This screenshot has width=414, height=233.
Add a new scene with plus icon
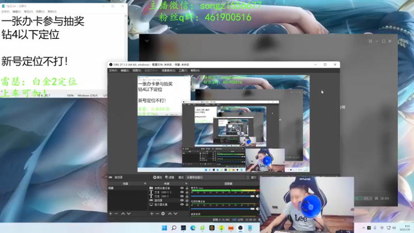point(111,213)
